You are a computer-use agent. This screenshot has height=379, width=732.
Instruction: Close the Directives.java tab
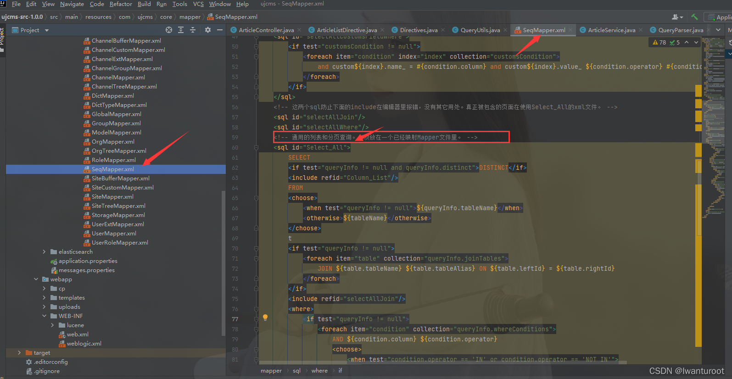coord(443,30)
